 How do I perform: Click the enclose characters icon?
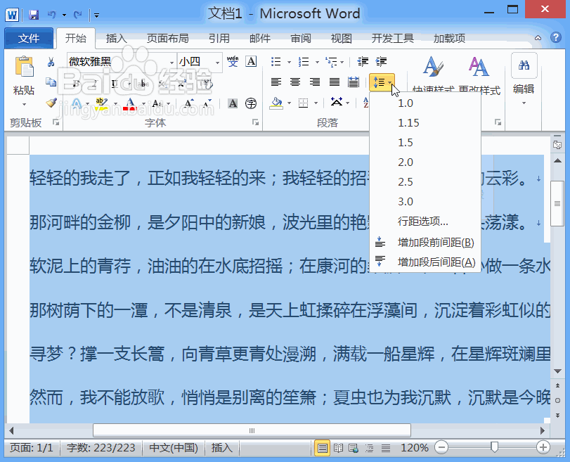pos(251,103)
